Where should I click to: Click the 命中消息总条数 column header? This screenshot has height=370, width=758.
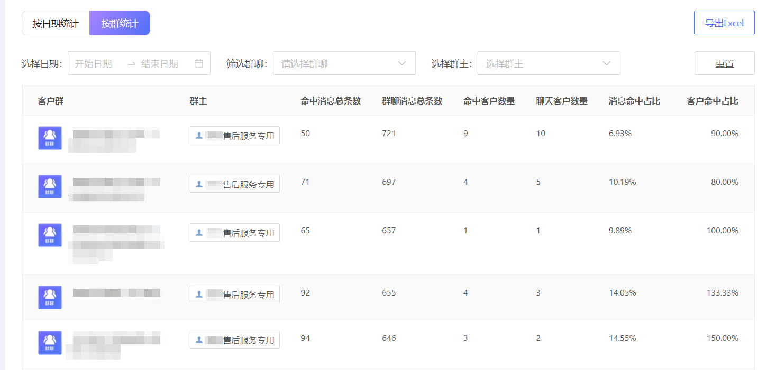click(x=331, y=101)
